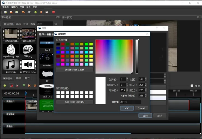Toggle the timeline snapping magnet button
The width and height of the screenshot is (202, 139).
coord(11,86)
